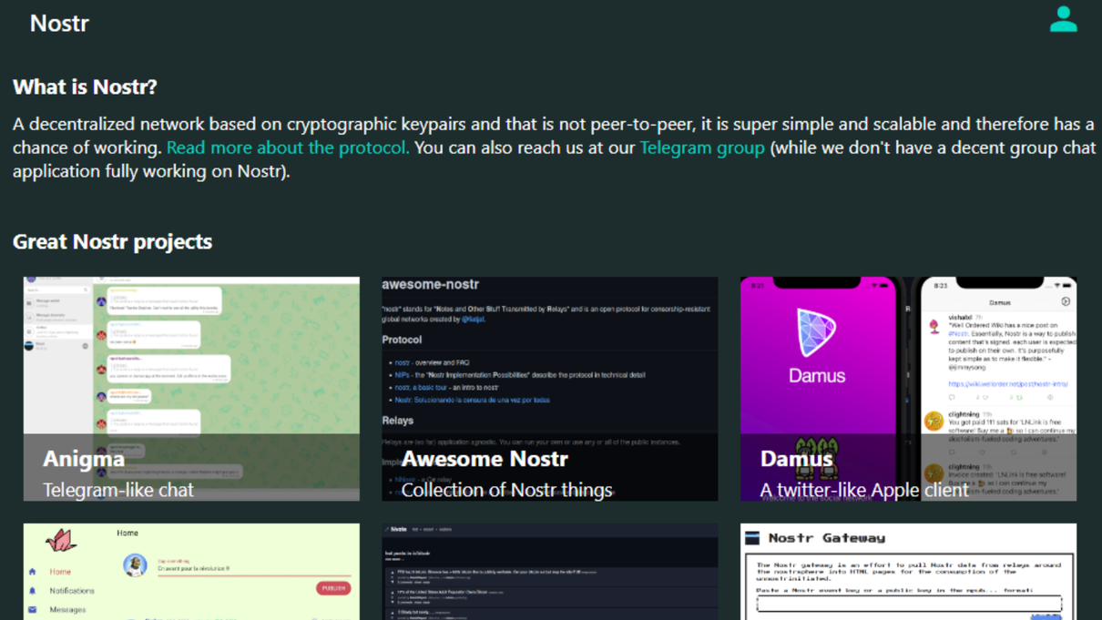
Task: Open the Telegram group link
Action: [x=702, y=147]
